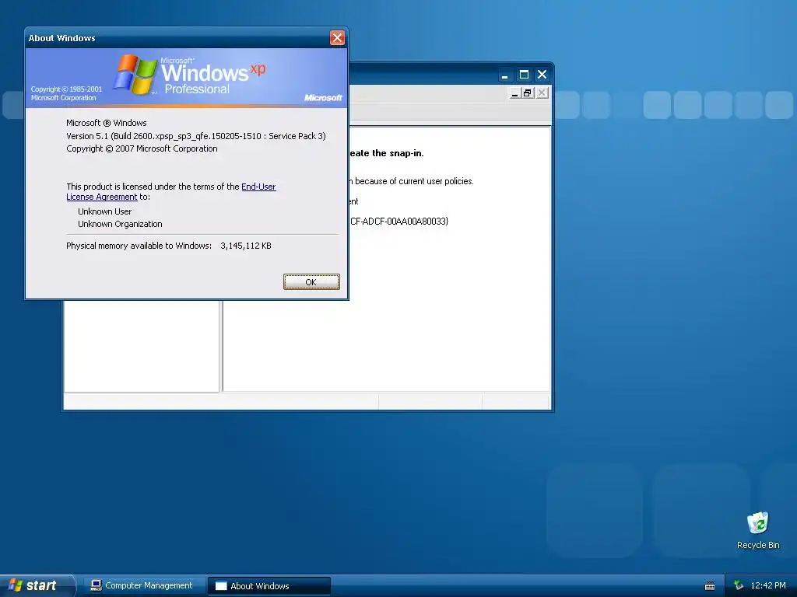The height and width of the screenshot is (597, 797).
Task: Restore the inner console child window
Action: coord(528,93)
